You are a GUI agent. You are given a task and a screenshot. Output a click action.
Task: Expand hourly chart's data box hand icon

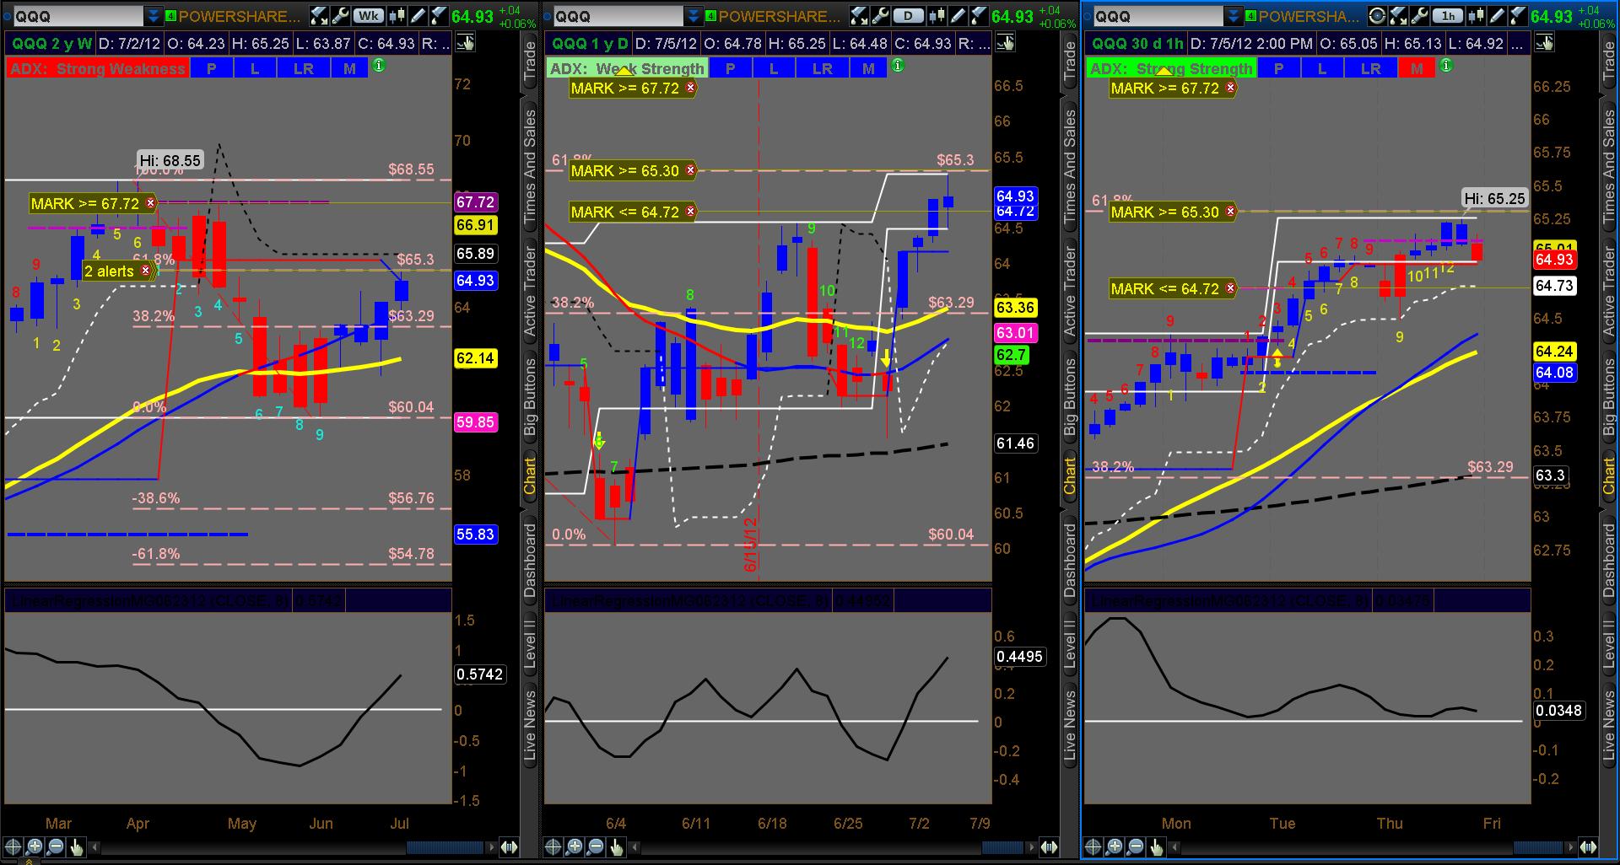1544,43
